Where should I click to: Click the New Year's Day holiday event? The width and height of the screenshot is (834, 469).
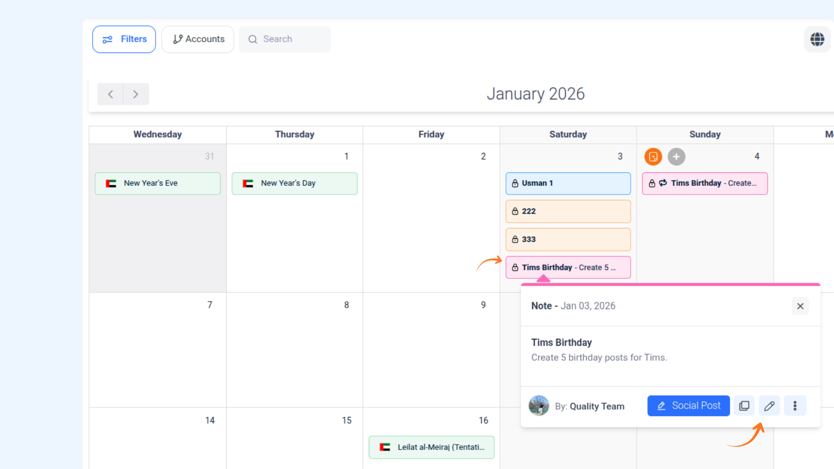(295, 183)
